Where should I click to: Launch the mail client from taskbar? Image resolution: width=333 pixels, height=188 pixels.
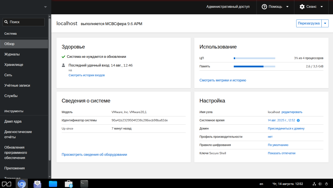tap(37, 184)
